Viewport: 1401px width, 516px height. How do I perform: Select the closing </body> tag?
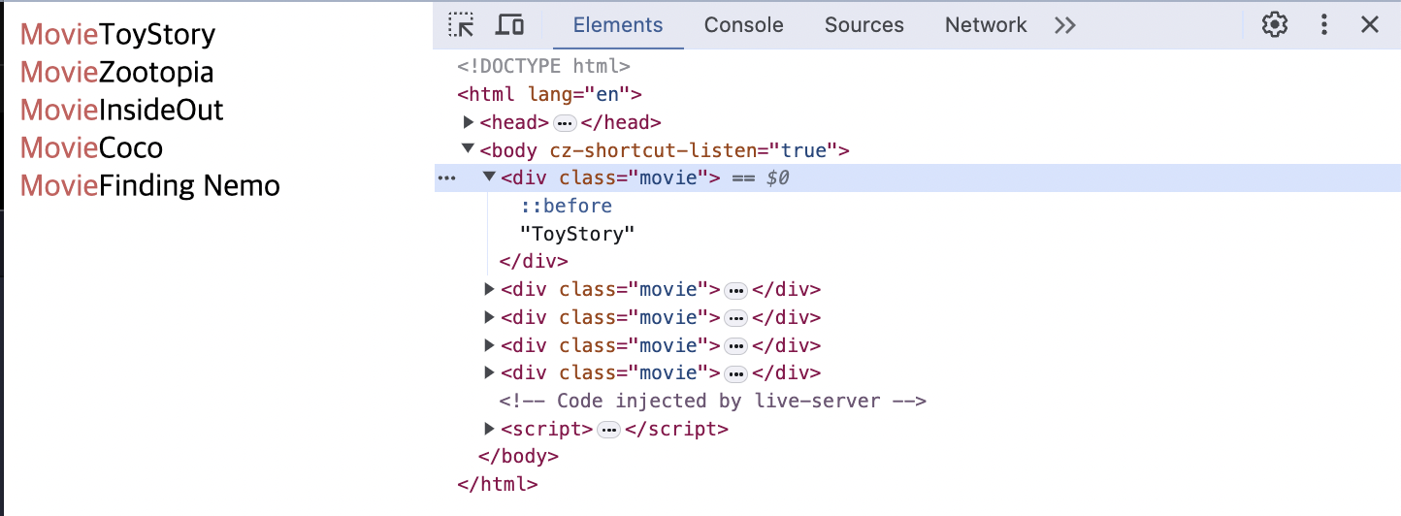pyautogui.click(x=519, y=457)
